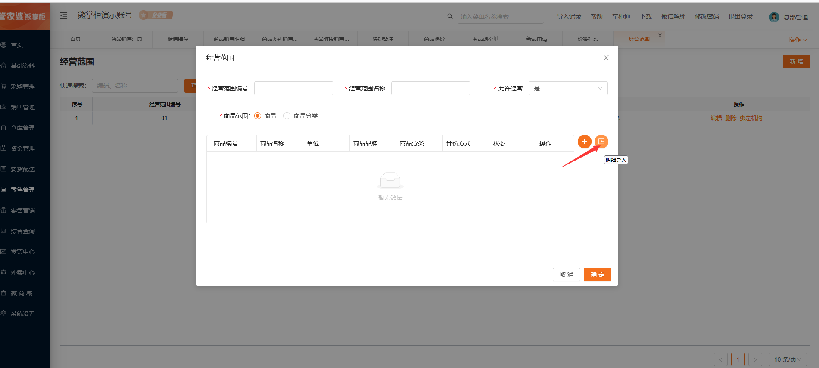This screenshot has width=819, height=368.
Task: Click the 导入记录 header link
Action: coord(569,16)
